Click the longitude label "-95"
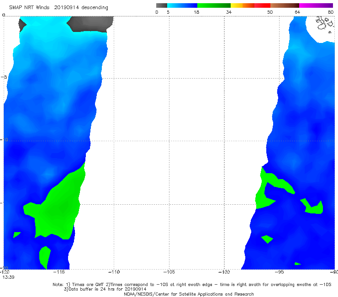This screenshot has width=338, height=297. [280, 272]
